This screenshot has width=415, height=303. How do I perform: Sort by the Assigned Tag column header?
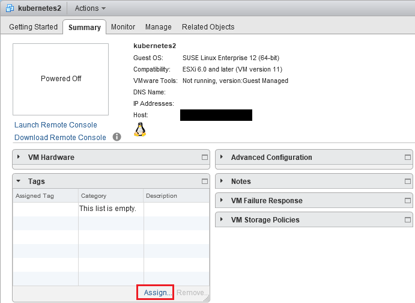point(45,196)
